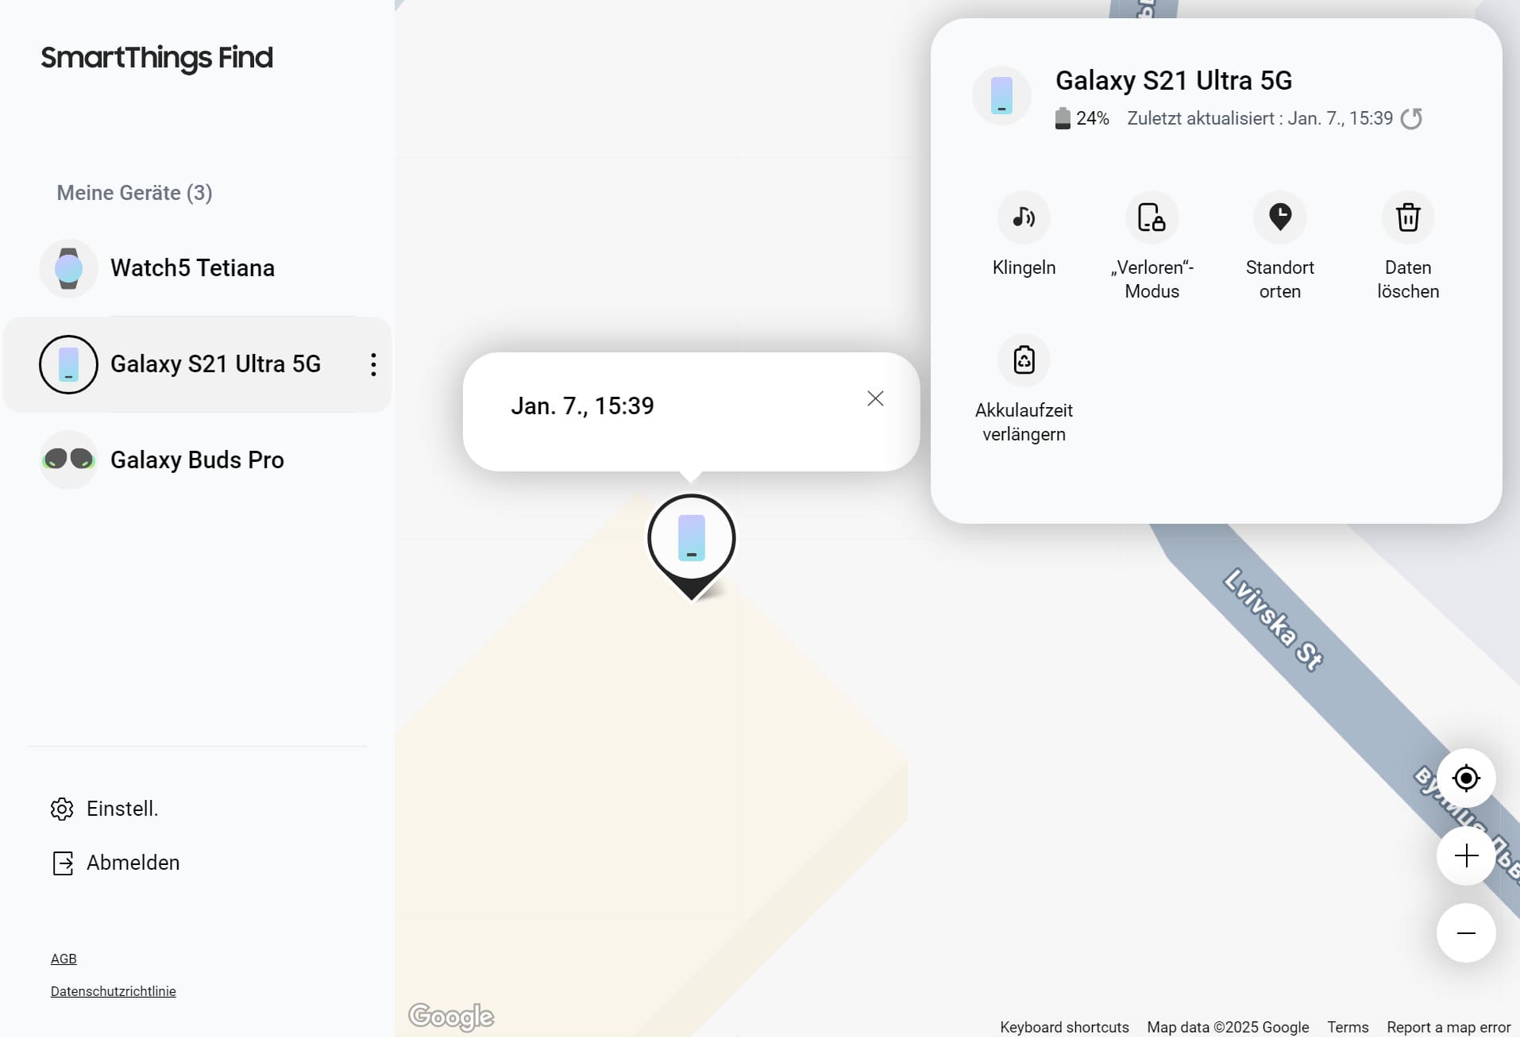
Task: Click the SmartThings Find title
Action: (x=156, y=58)
